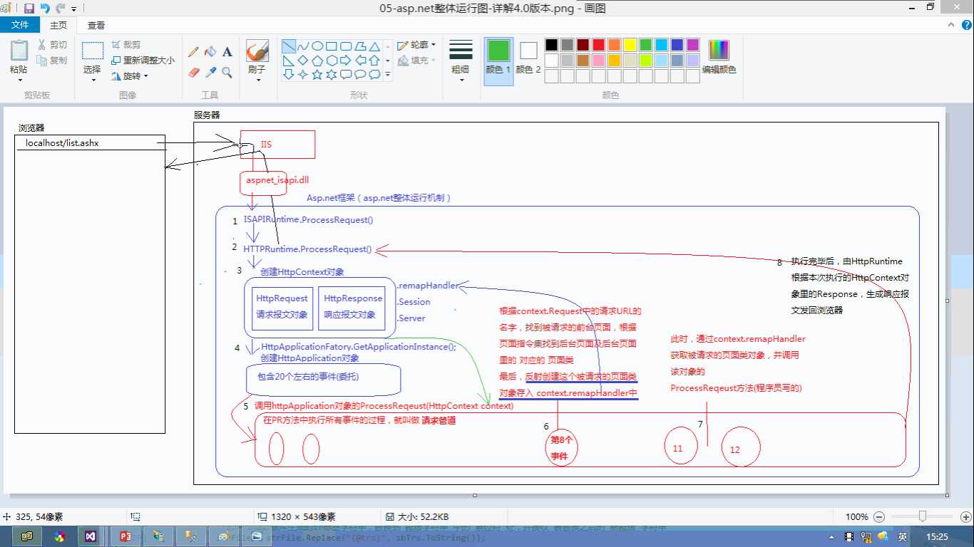Select the Right arrow shape
The width and height of the screenshot is (974, 547).
(346, 61)
